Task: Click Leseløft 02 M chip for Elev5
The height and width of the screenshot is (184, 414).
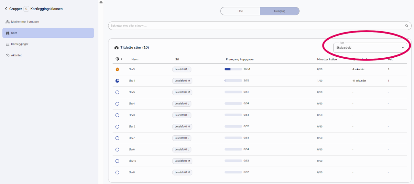Action: point(182,92)
